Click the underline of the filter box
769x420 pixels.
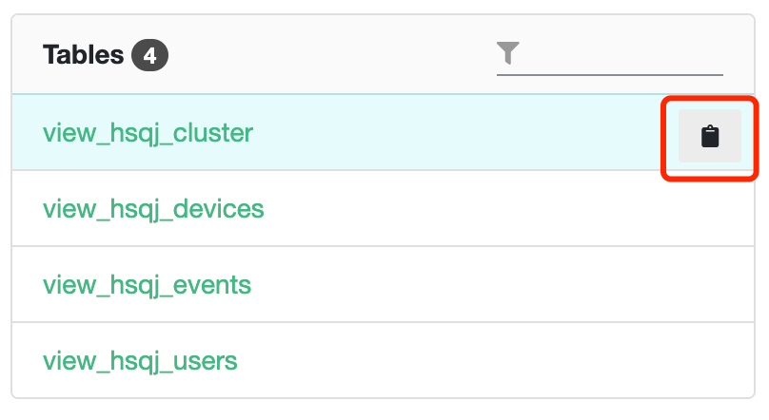pyautogui.click(x=610, y=74)
